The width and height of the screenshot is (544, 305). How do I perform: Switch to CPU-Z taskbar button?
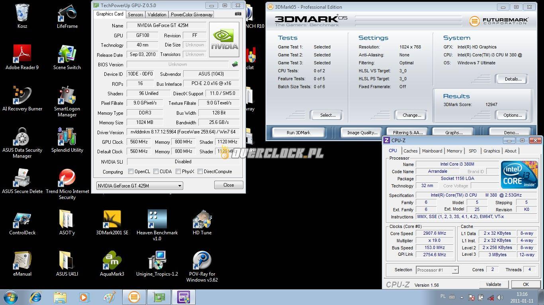tap(184, 297)
